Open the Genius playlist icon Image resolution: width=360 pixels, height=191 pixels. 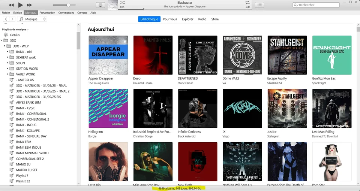[x=6, y=35]
